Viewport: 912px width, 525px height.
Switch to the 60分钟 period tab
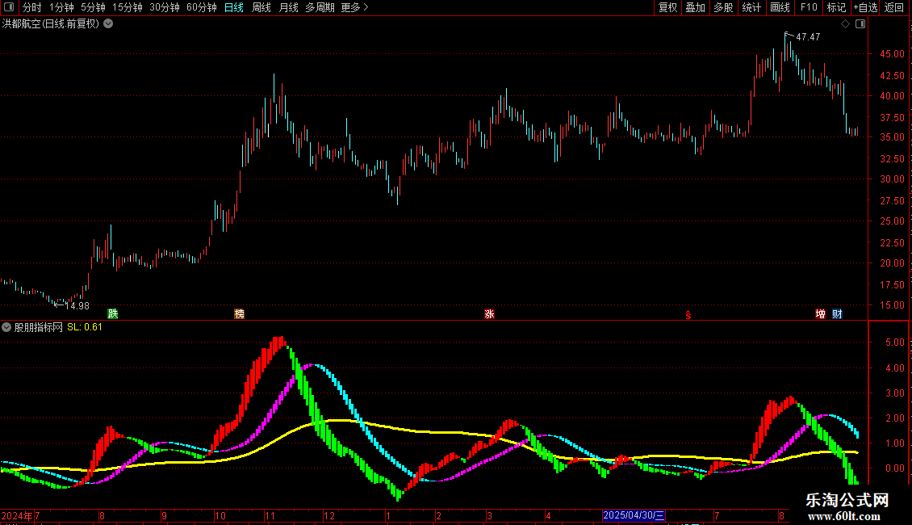201,7
